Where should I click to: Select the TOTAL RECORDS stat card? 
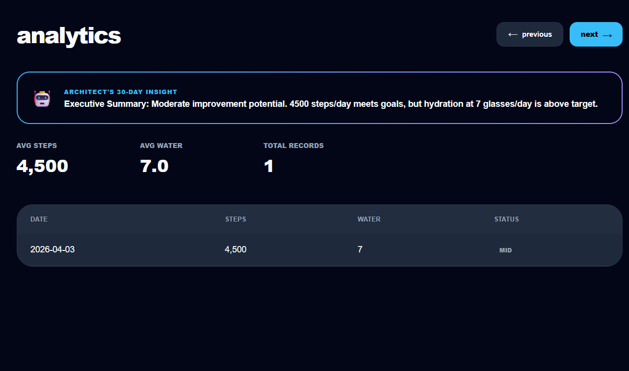pos(293,157)
